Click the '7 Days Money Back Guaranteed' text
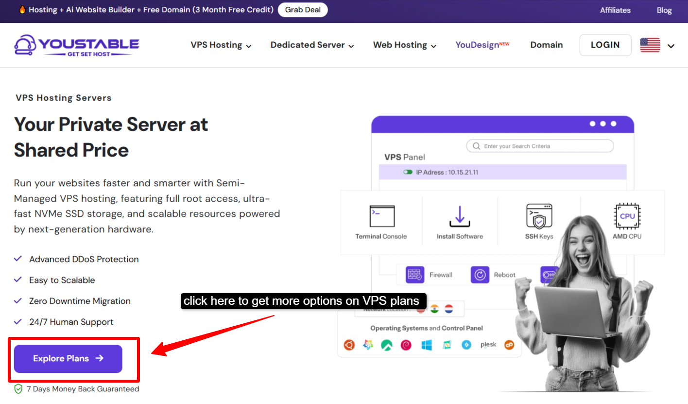The image size is (688, 404). click(83, 389)
